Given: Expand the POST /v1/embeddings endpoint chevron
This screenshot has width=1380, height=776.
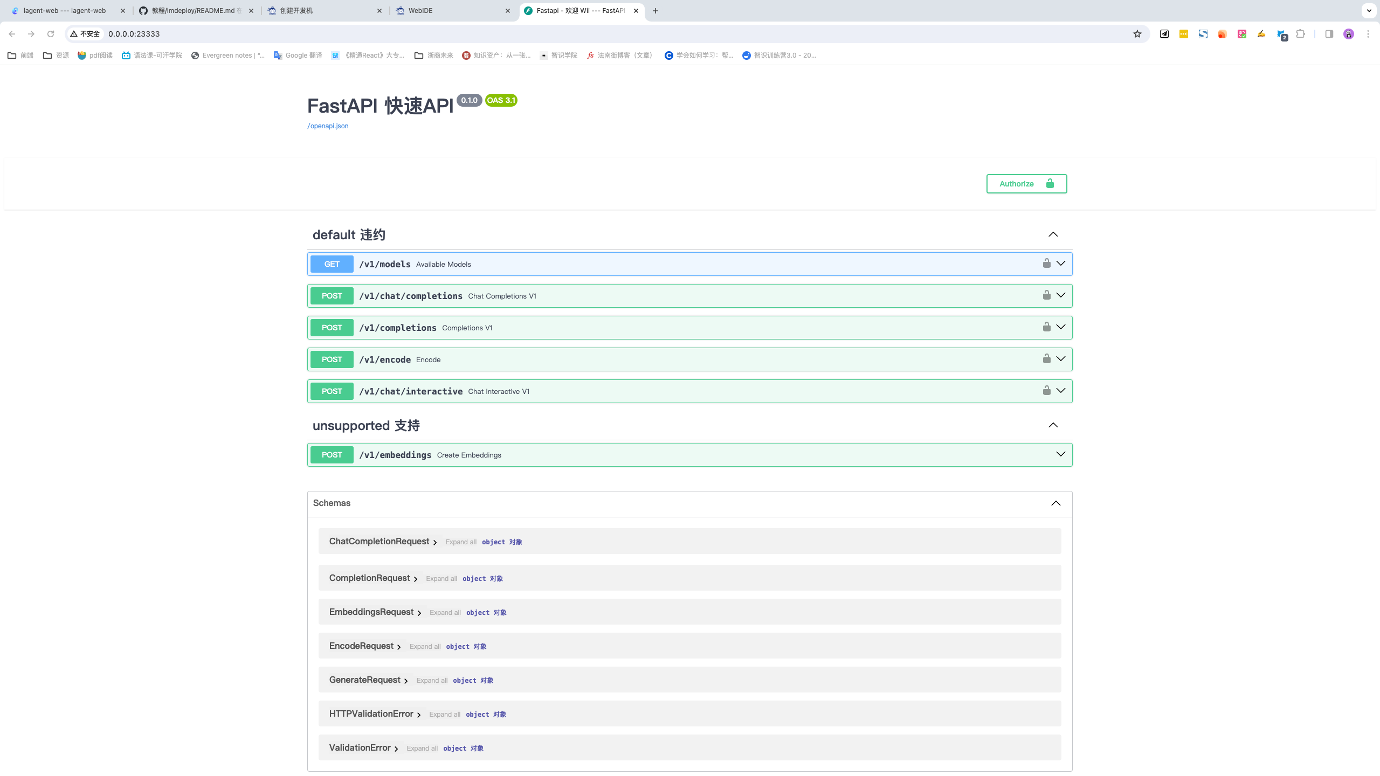Looking at the screenshot, I should 1060,454.
